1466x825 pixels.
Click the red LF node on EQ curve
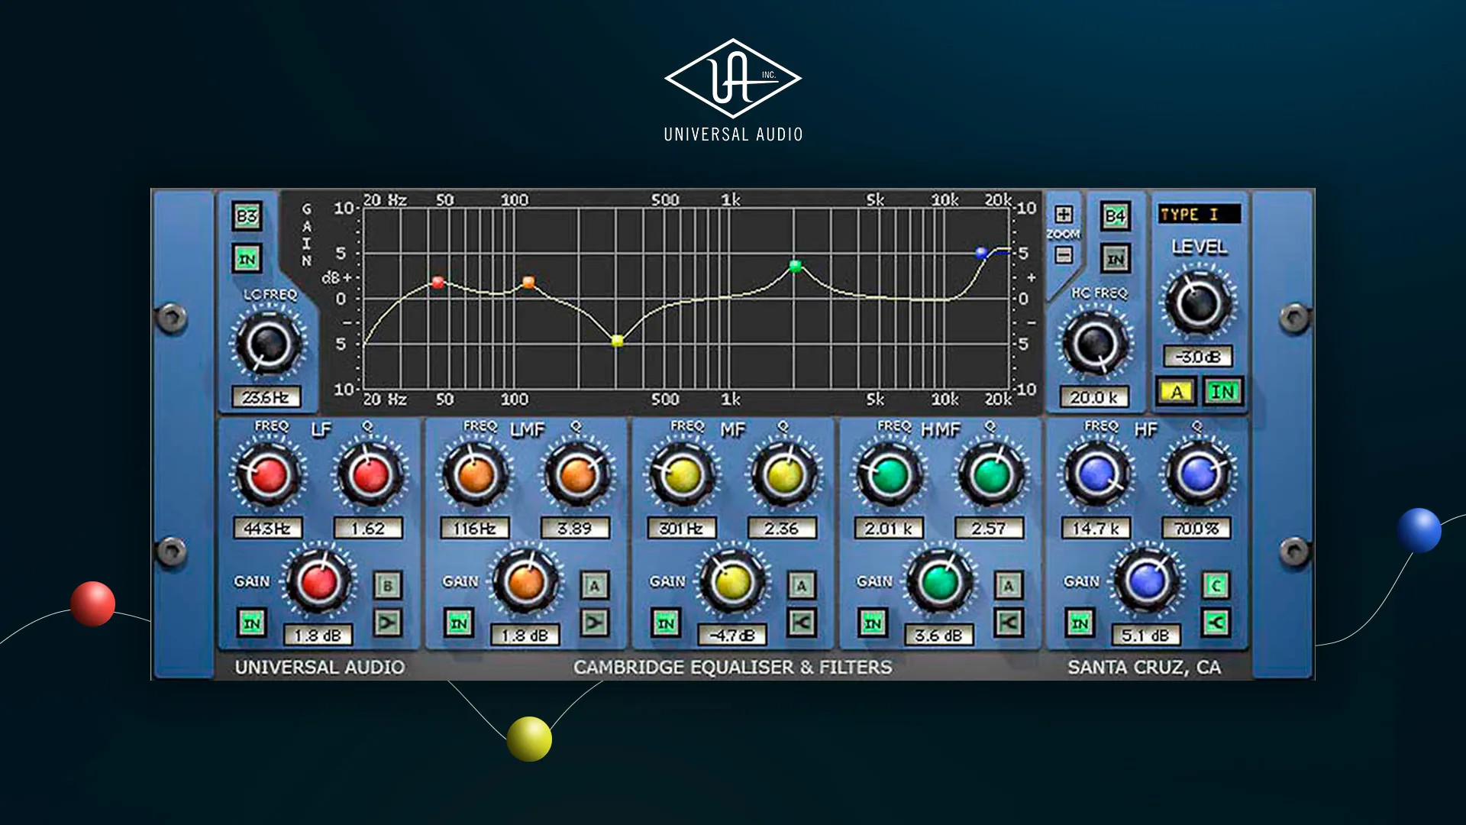tap(438, 282)
